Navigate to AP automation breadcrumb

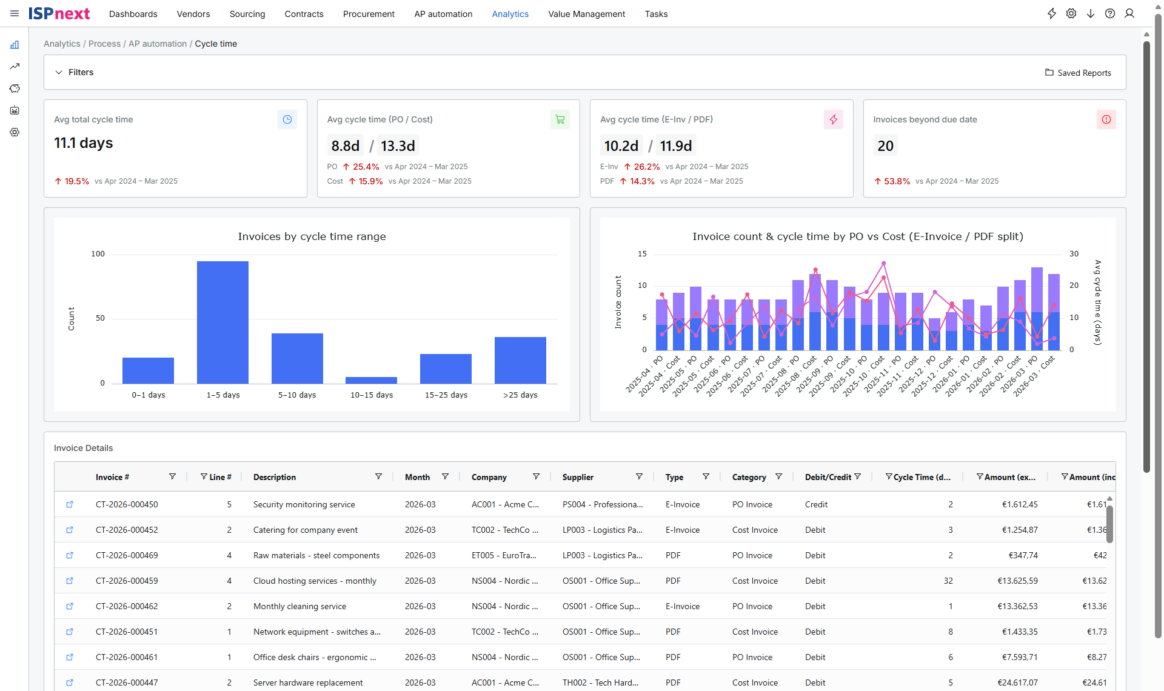(x=158, y=44)
